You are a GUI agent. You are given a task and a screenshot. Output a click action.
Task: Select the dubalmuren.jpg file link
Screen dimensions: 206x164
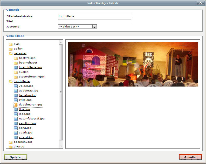[x=30, y=105]
